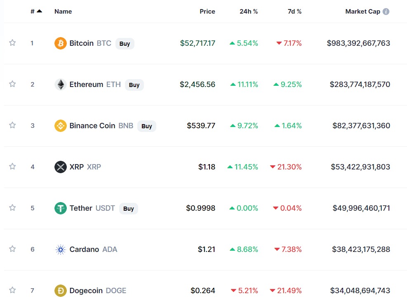Sort by the 7d % column header
The image size is (407, 301).
(x=294, y=12)
